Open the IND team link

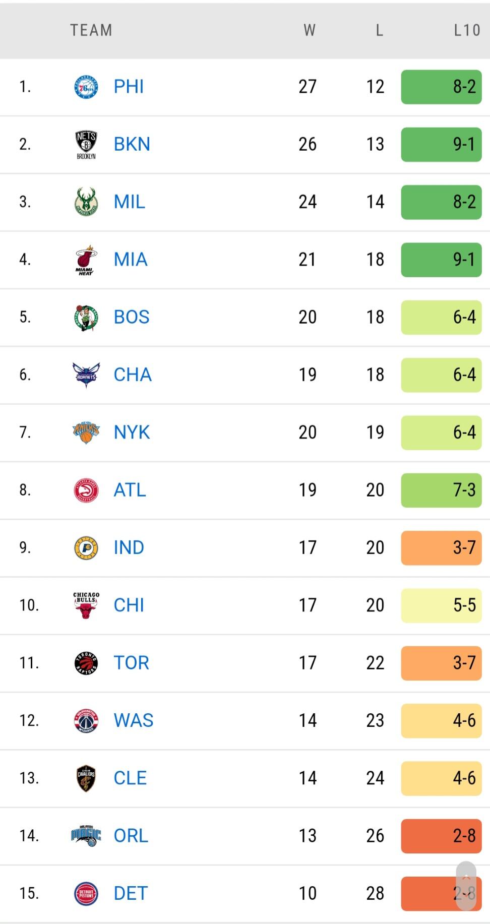coord(129,547)
